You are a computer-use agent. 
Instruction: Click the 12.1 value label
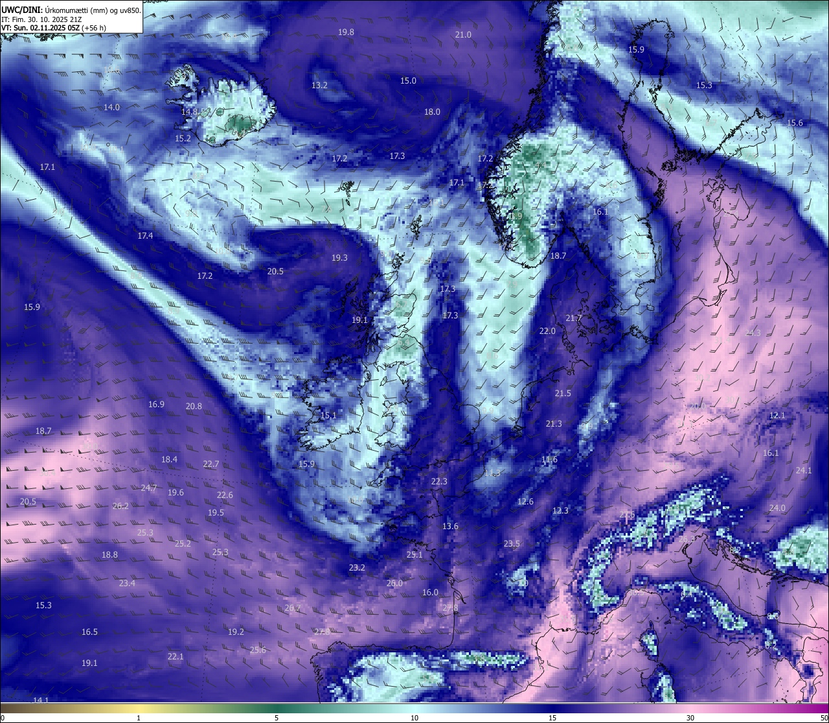click(777, 416)
